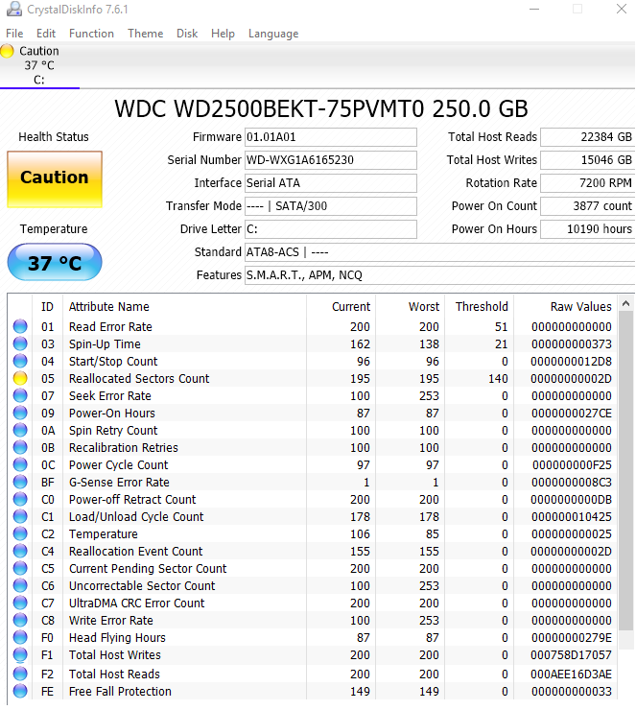Select the status orb for Power Cycle Count
Viewport: 636px width, 710px height.
tap(20, 464)
